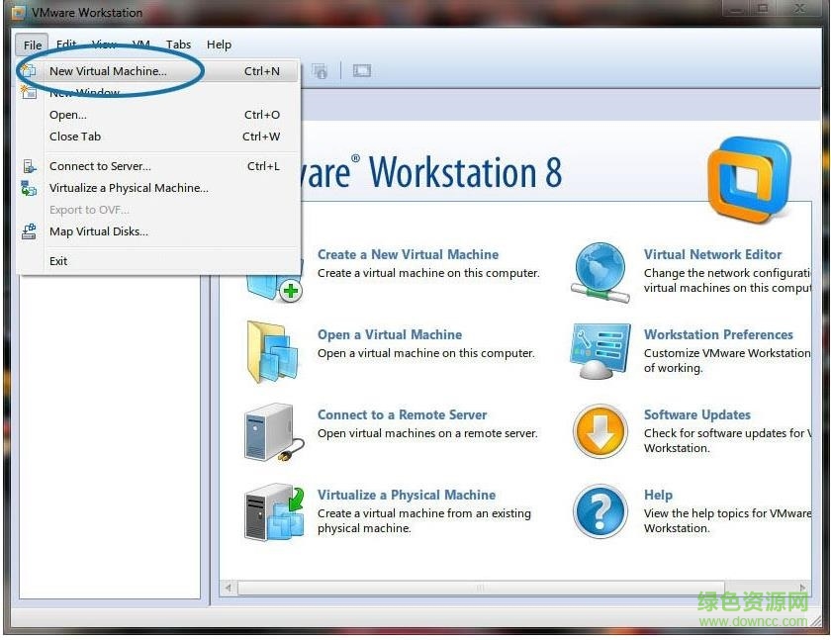
Task: Choose Open from the File menu
Action: [x=67, y=114]
